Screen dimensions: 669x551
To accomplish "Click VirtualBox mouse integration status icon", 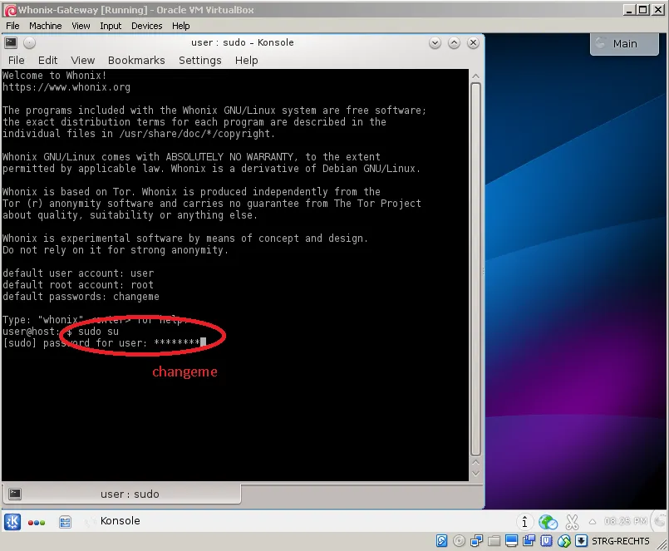I will pos(563,541).
